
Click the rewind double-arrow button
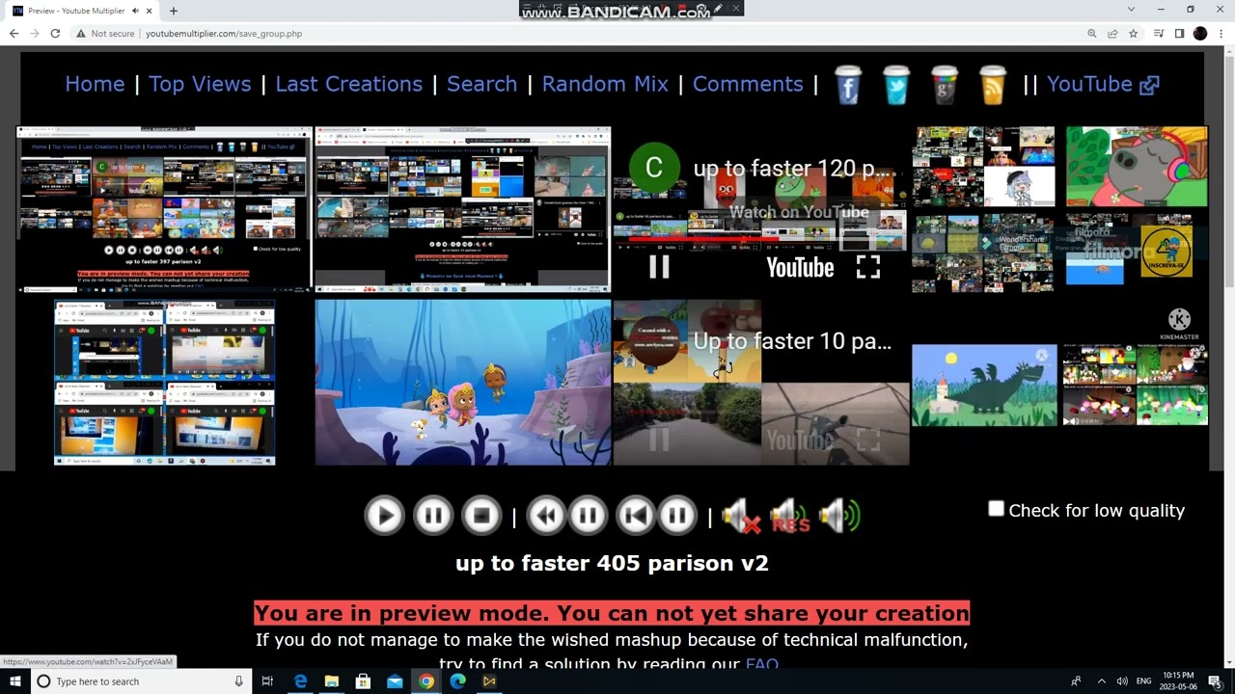pos(546,516)
